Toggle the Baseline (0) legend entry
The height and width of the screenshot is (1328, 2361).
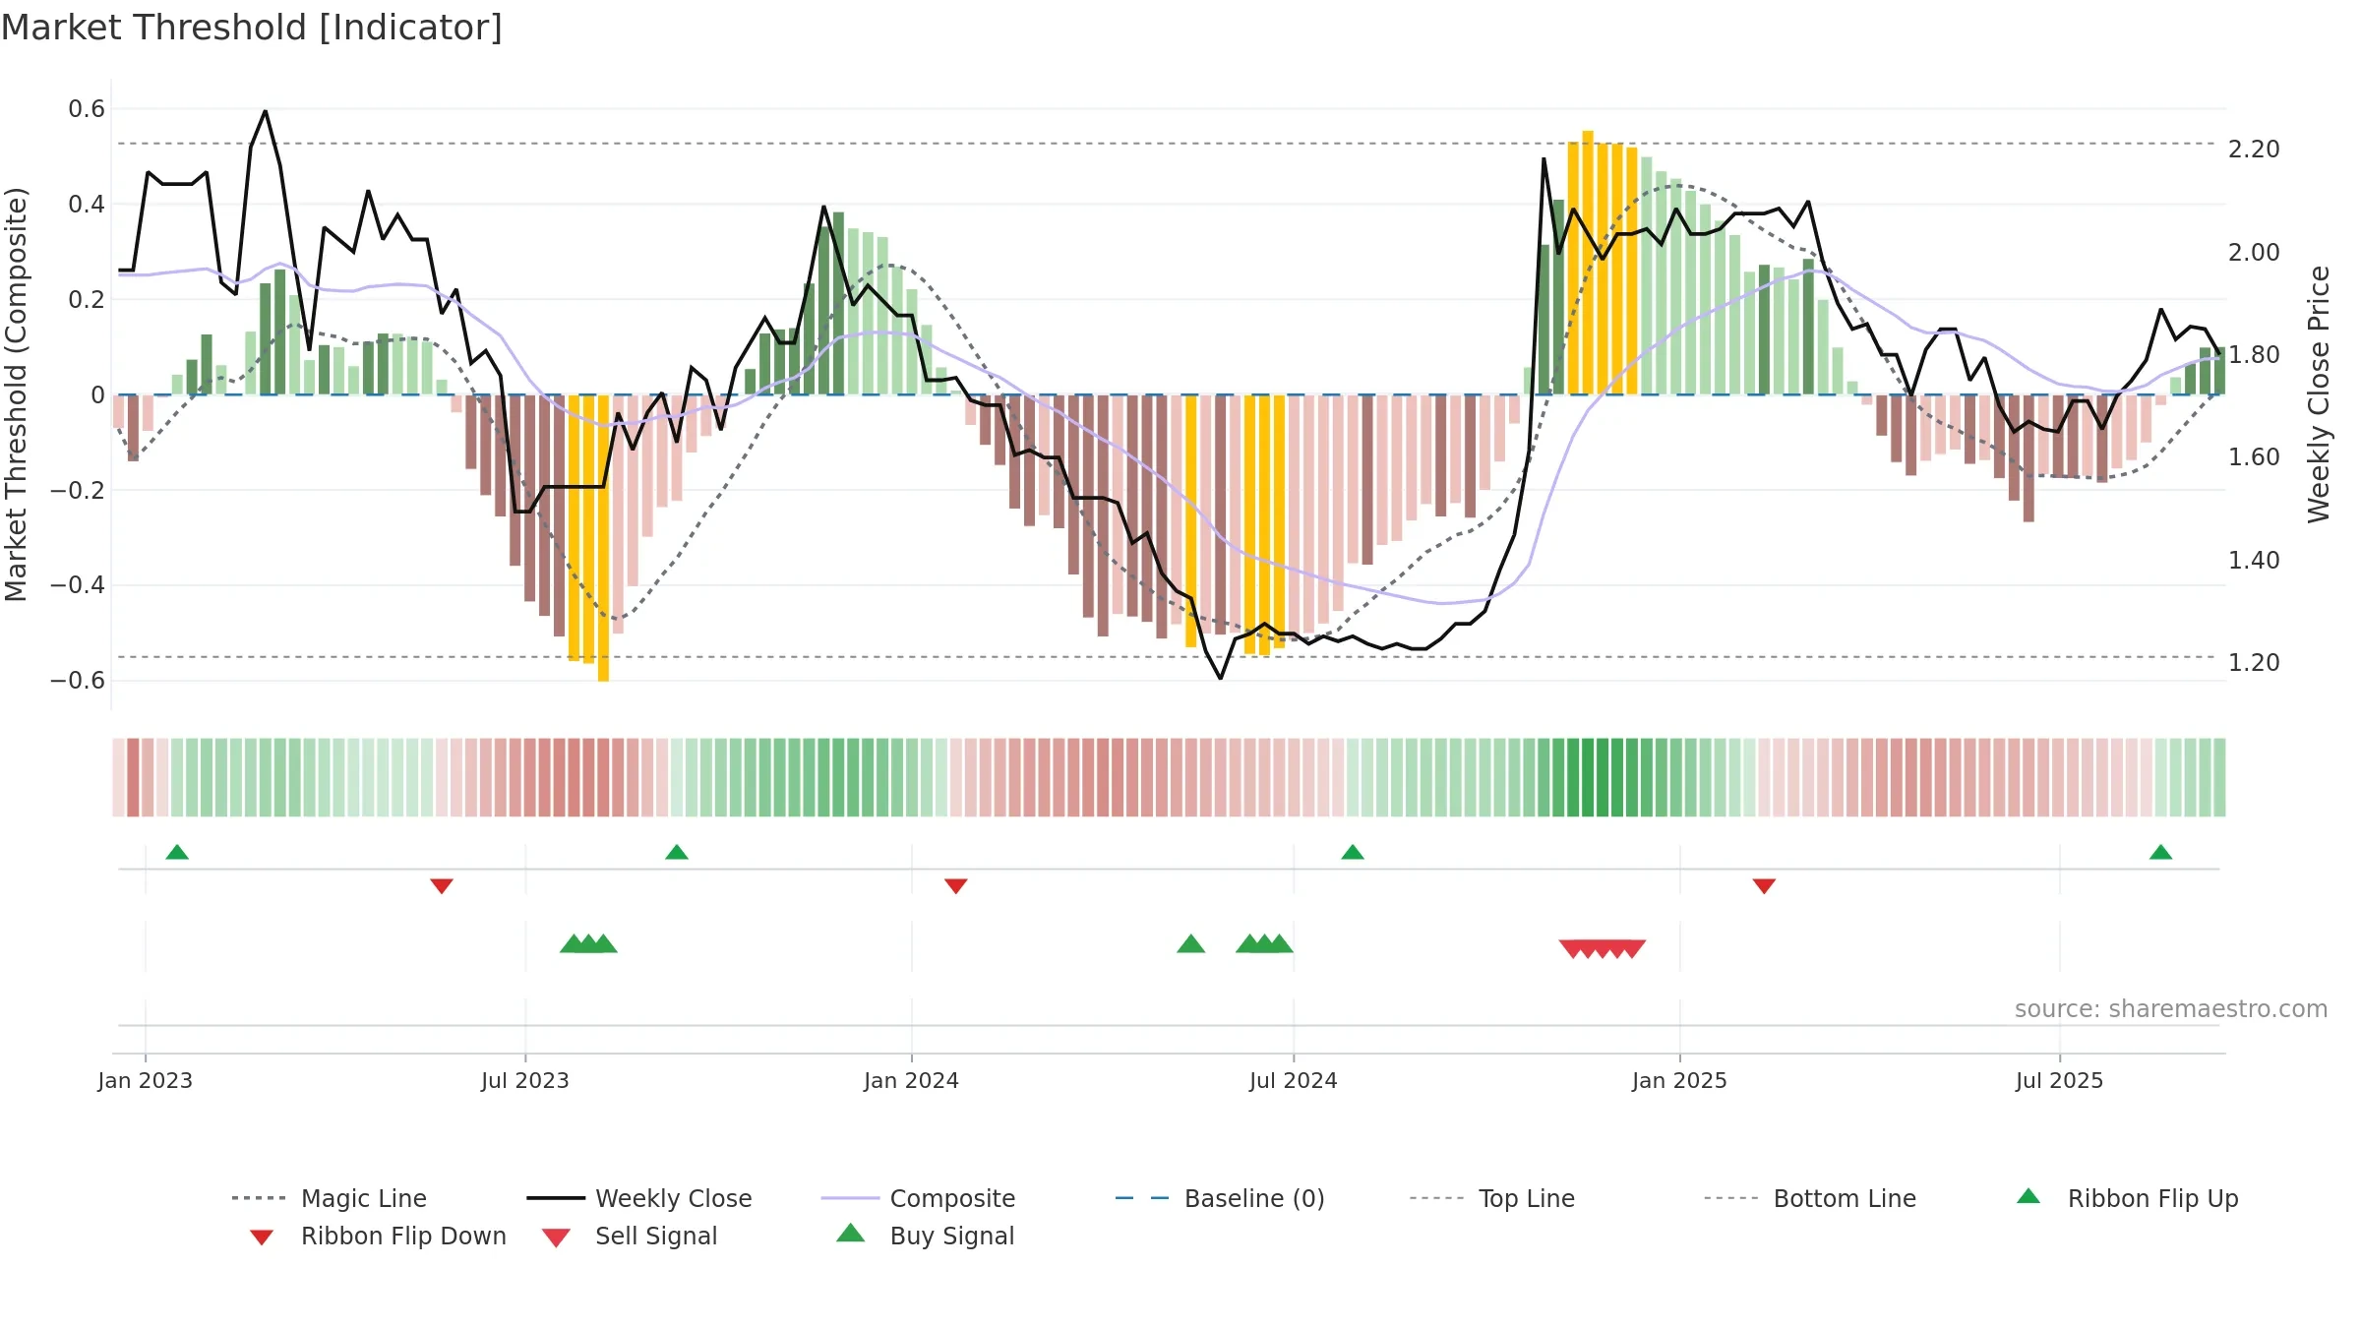[1220, 1198]
